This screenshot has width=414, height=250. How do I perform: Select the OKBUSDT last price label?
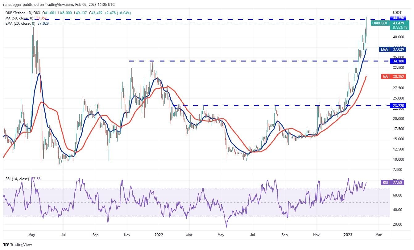pyautogui.click(x=379, y=23)
